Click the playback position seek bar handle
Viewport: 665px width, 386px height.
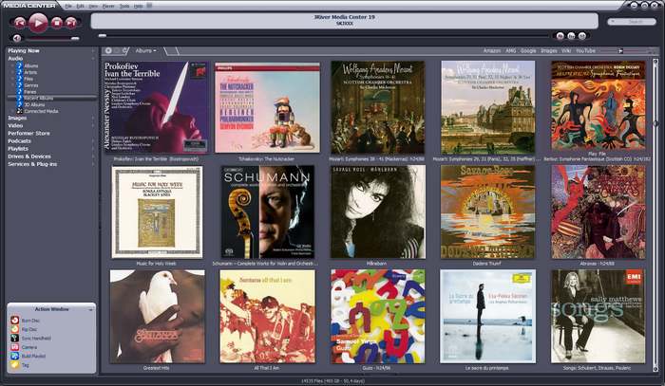pos(103,36)
